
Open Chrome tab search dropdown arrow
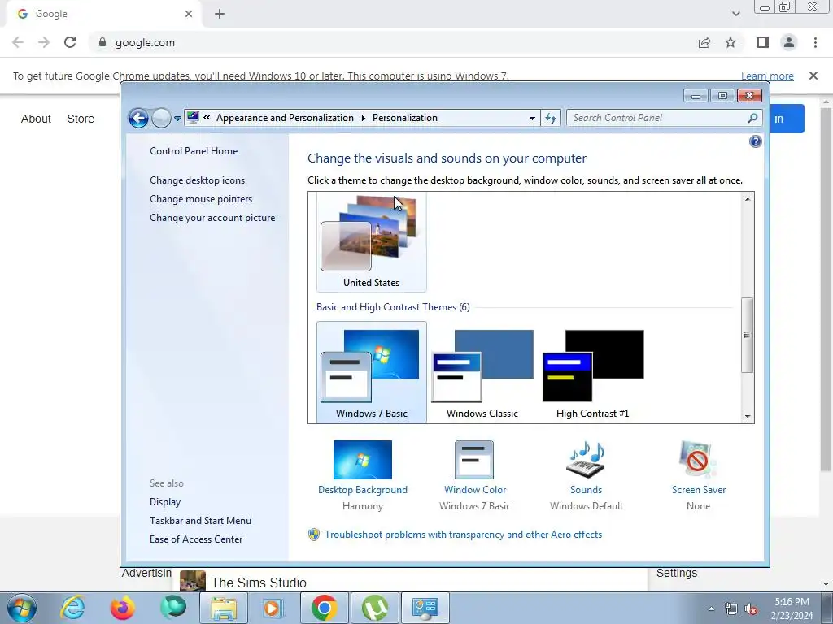click(735, 14)
